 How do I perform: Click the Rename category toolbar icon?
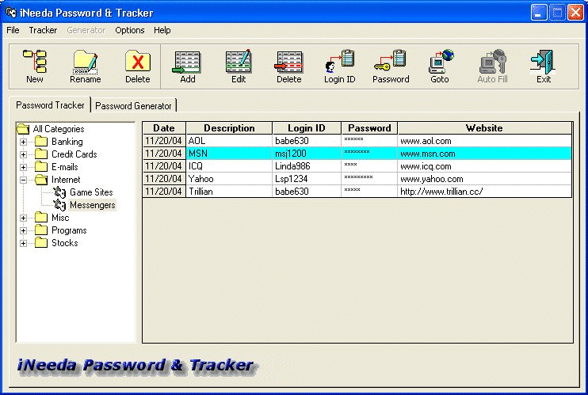point(85,62)
